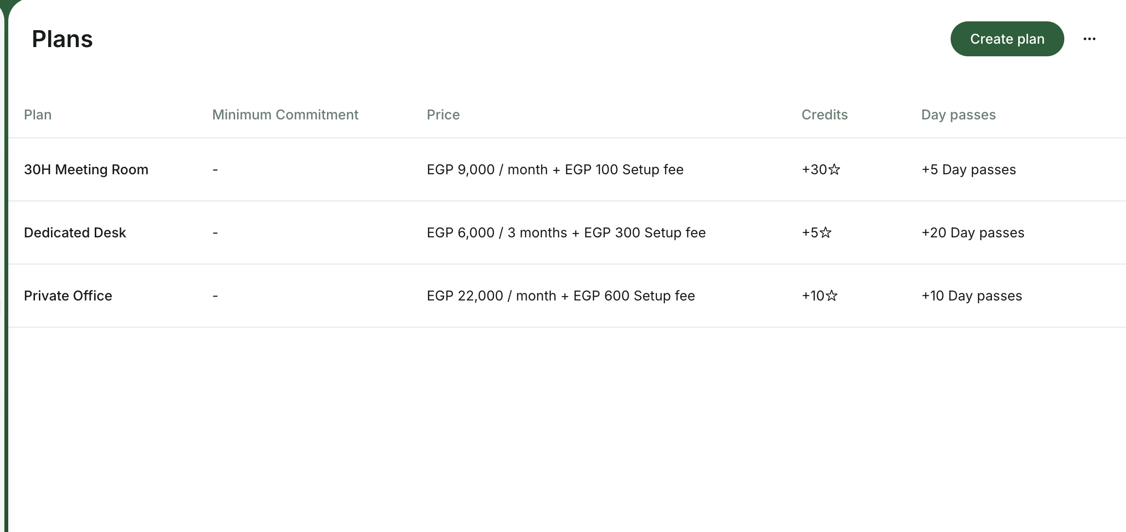Click the credits star icon for 30H Meeting Room
This screenshot has width=1126, height=532.
pyautogui.click(x=834, y=169)
